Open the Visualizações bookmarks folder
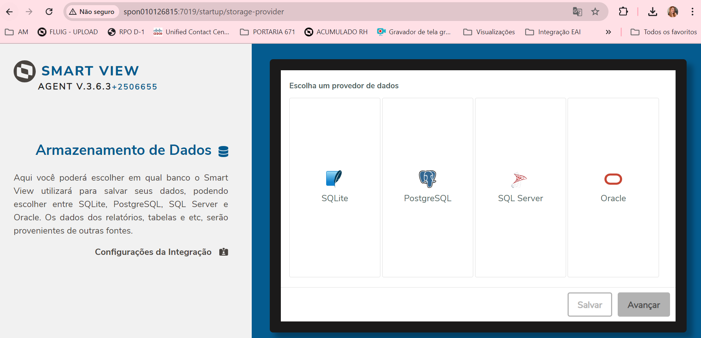 click(489, 32)
